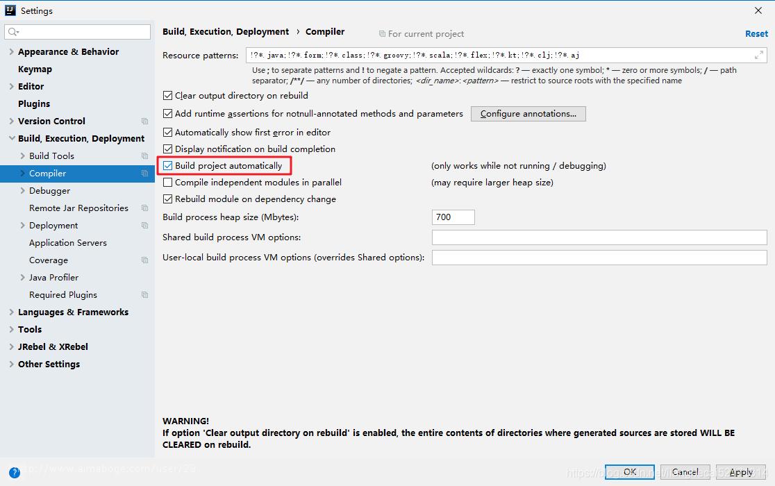Enable Compile independent modules in parallel
The height and width of the screenshot is (486, 775).
point(167,182)
